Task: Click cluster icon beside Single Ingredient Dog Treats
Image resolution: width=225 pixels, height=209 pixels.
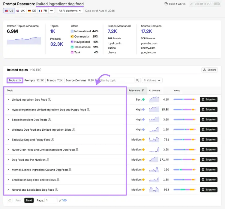Action: tap(49, 120)
